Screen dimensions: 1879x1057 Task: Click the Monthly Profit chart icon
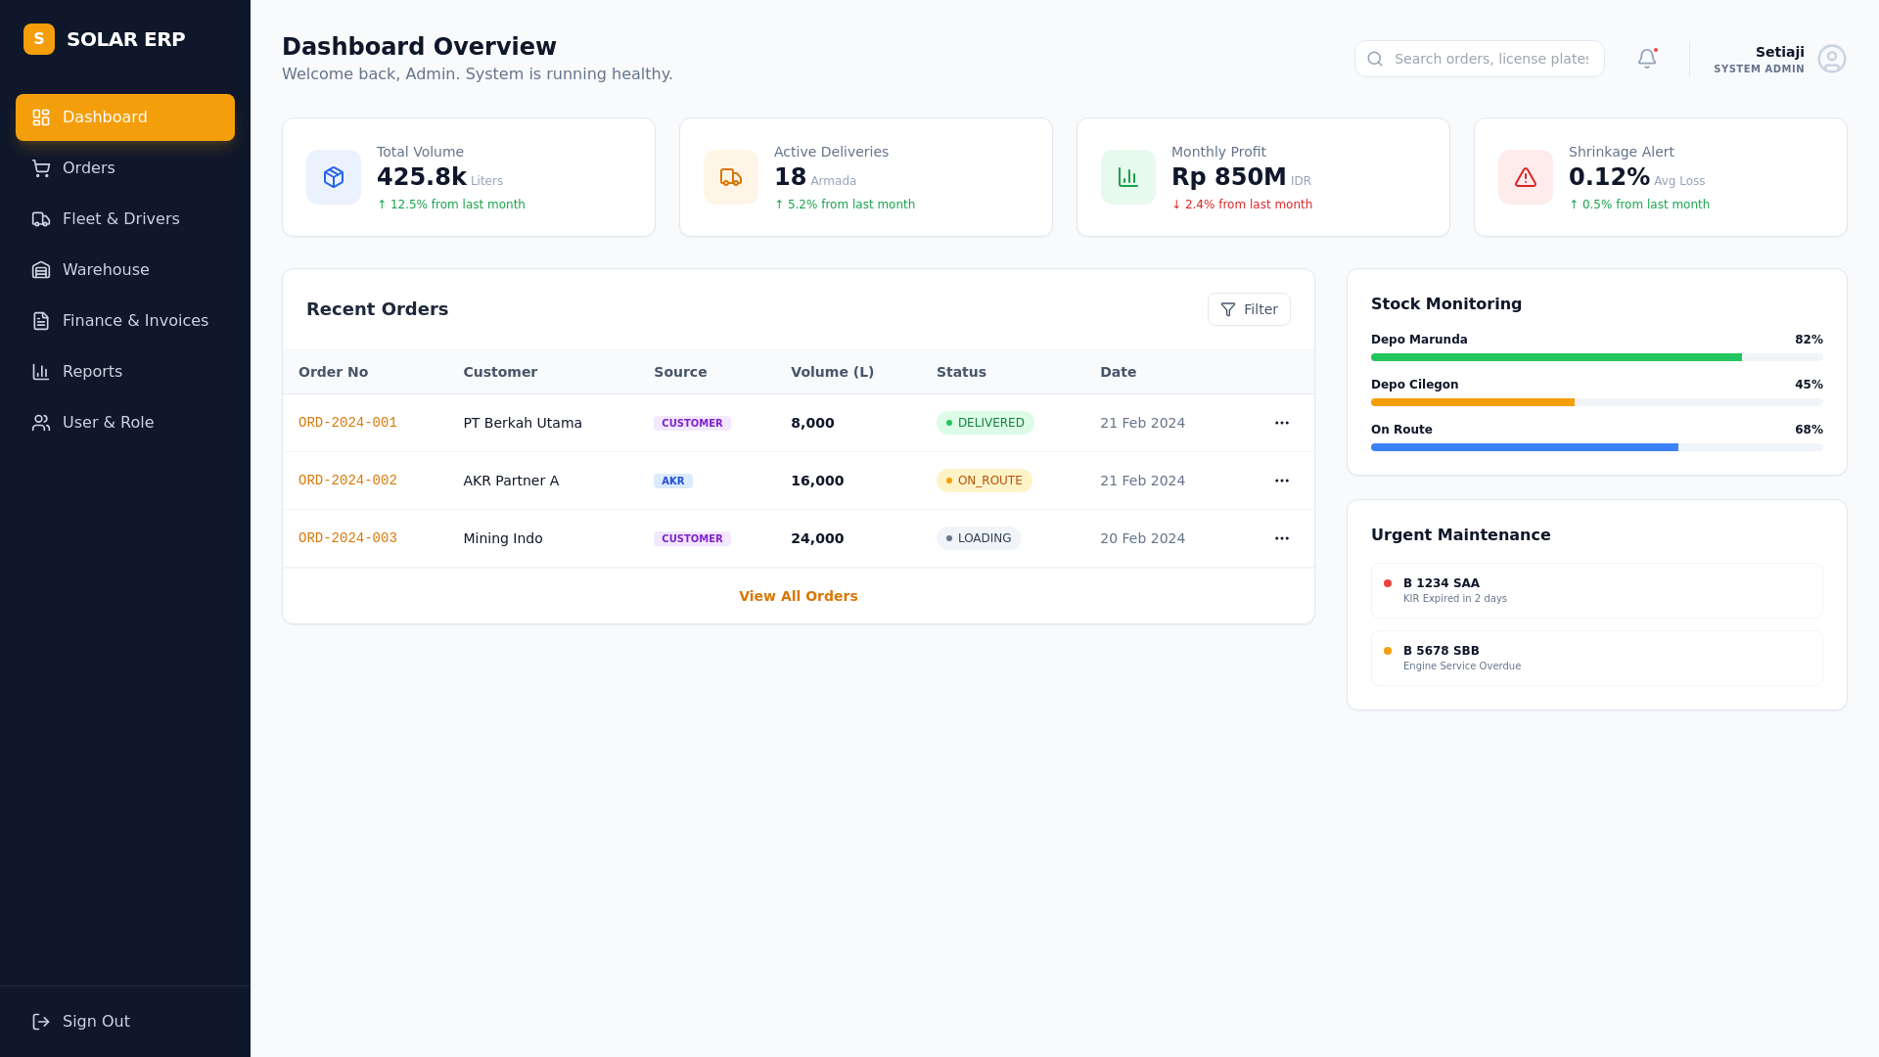click(x=1128, y=177)
